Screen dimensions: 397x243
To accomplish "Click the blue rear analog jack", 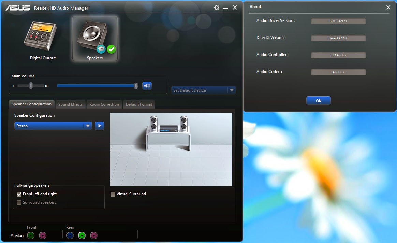I will point(70,235).
